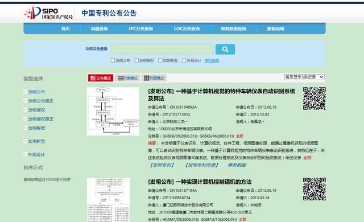364x222 pixels.
Task: Expand the full abstract of first patent
Action: (x=307, y=158)
